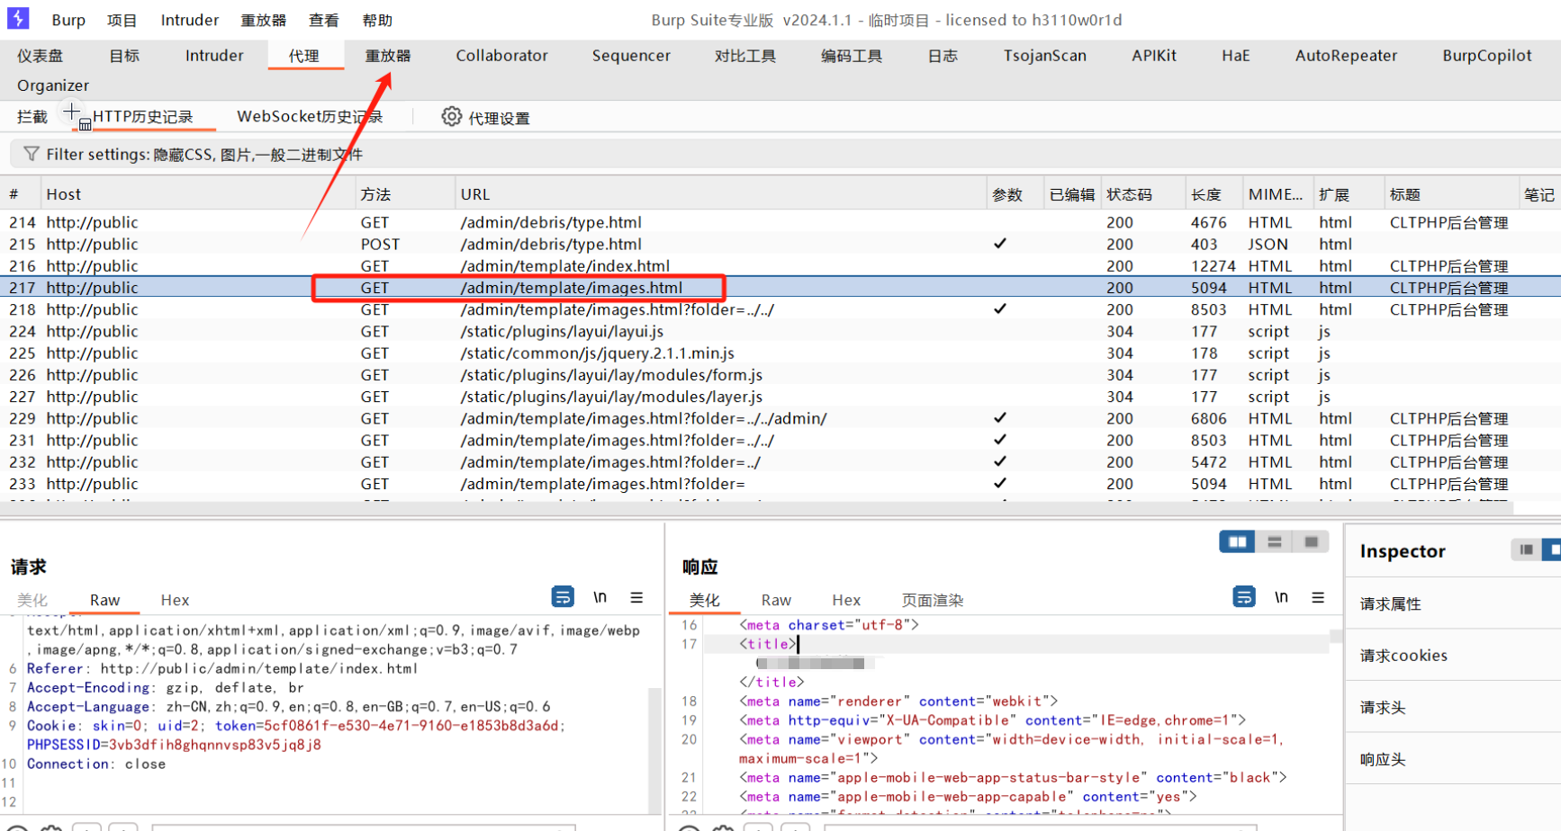Image resolution: width=1561 pixels, height=831 pixels.
Task: Click the request pane word-wrap icon
Action: pos(563,597)
